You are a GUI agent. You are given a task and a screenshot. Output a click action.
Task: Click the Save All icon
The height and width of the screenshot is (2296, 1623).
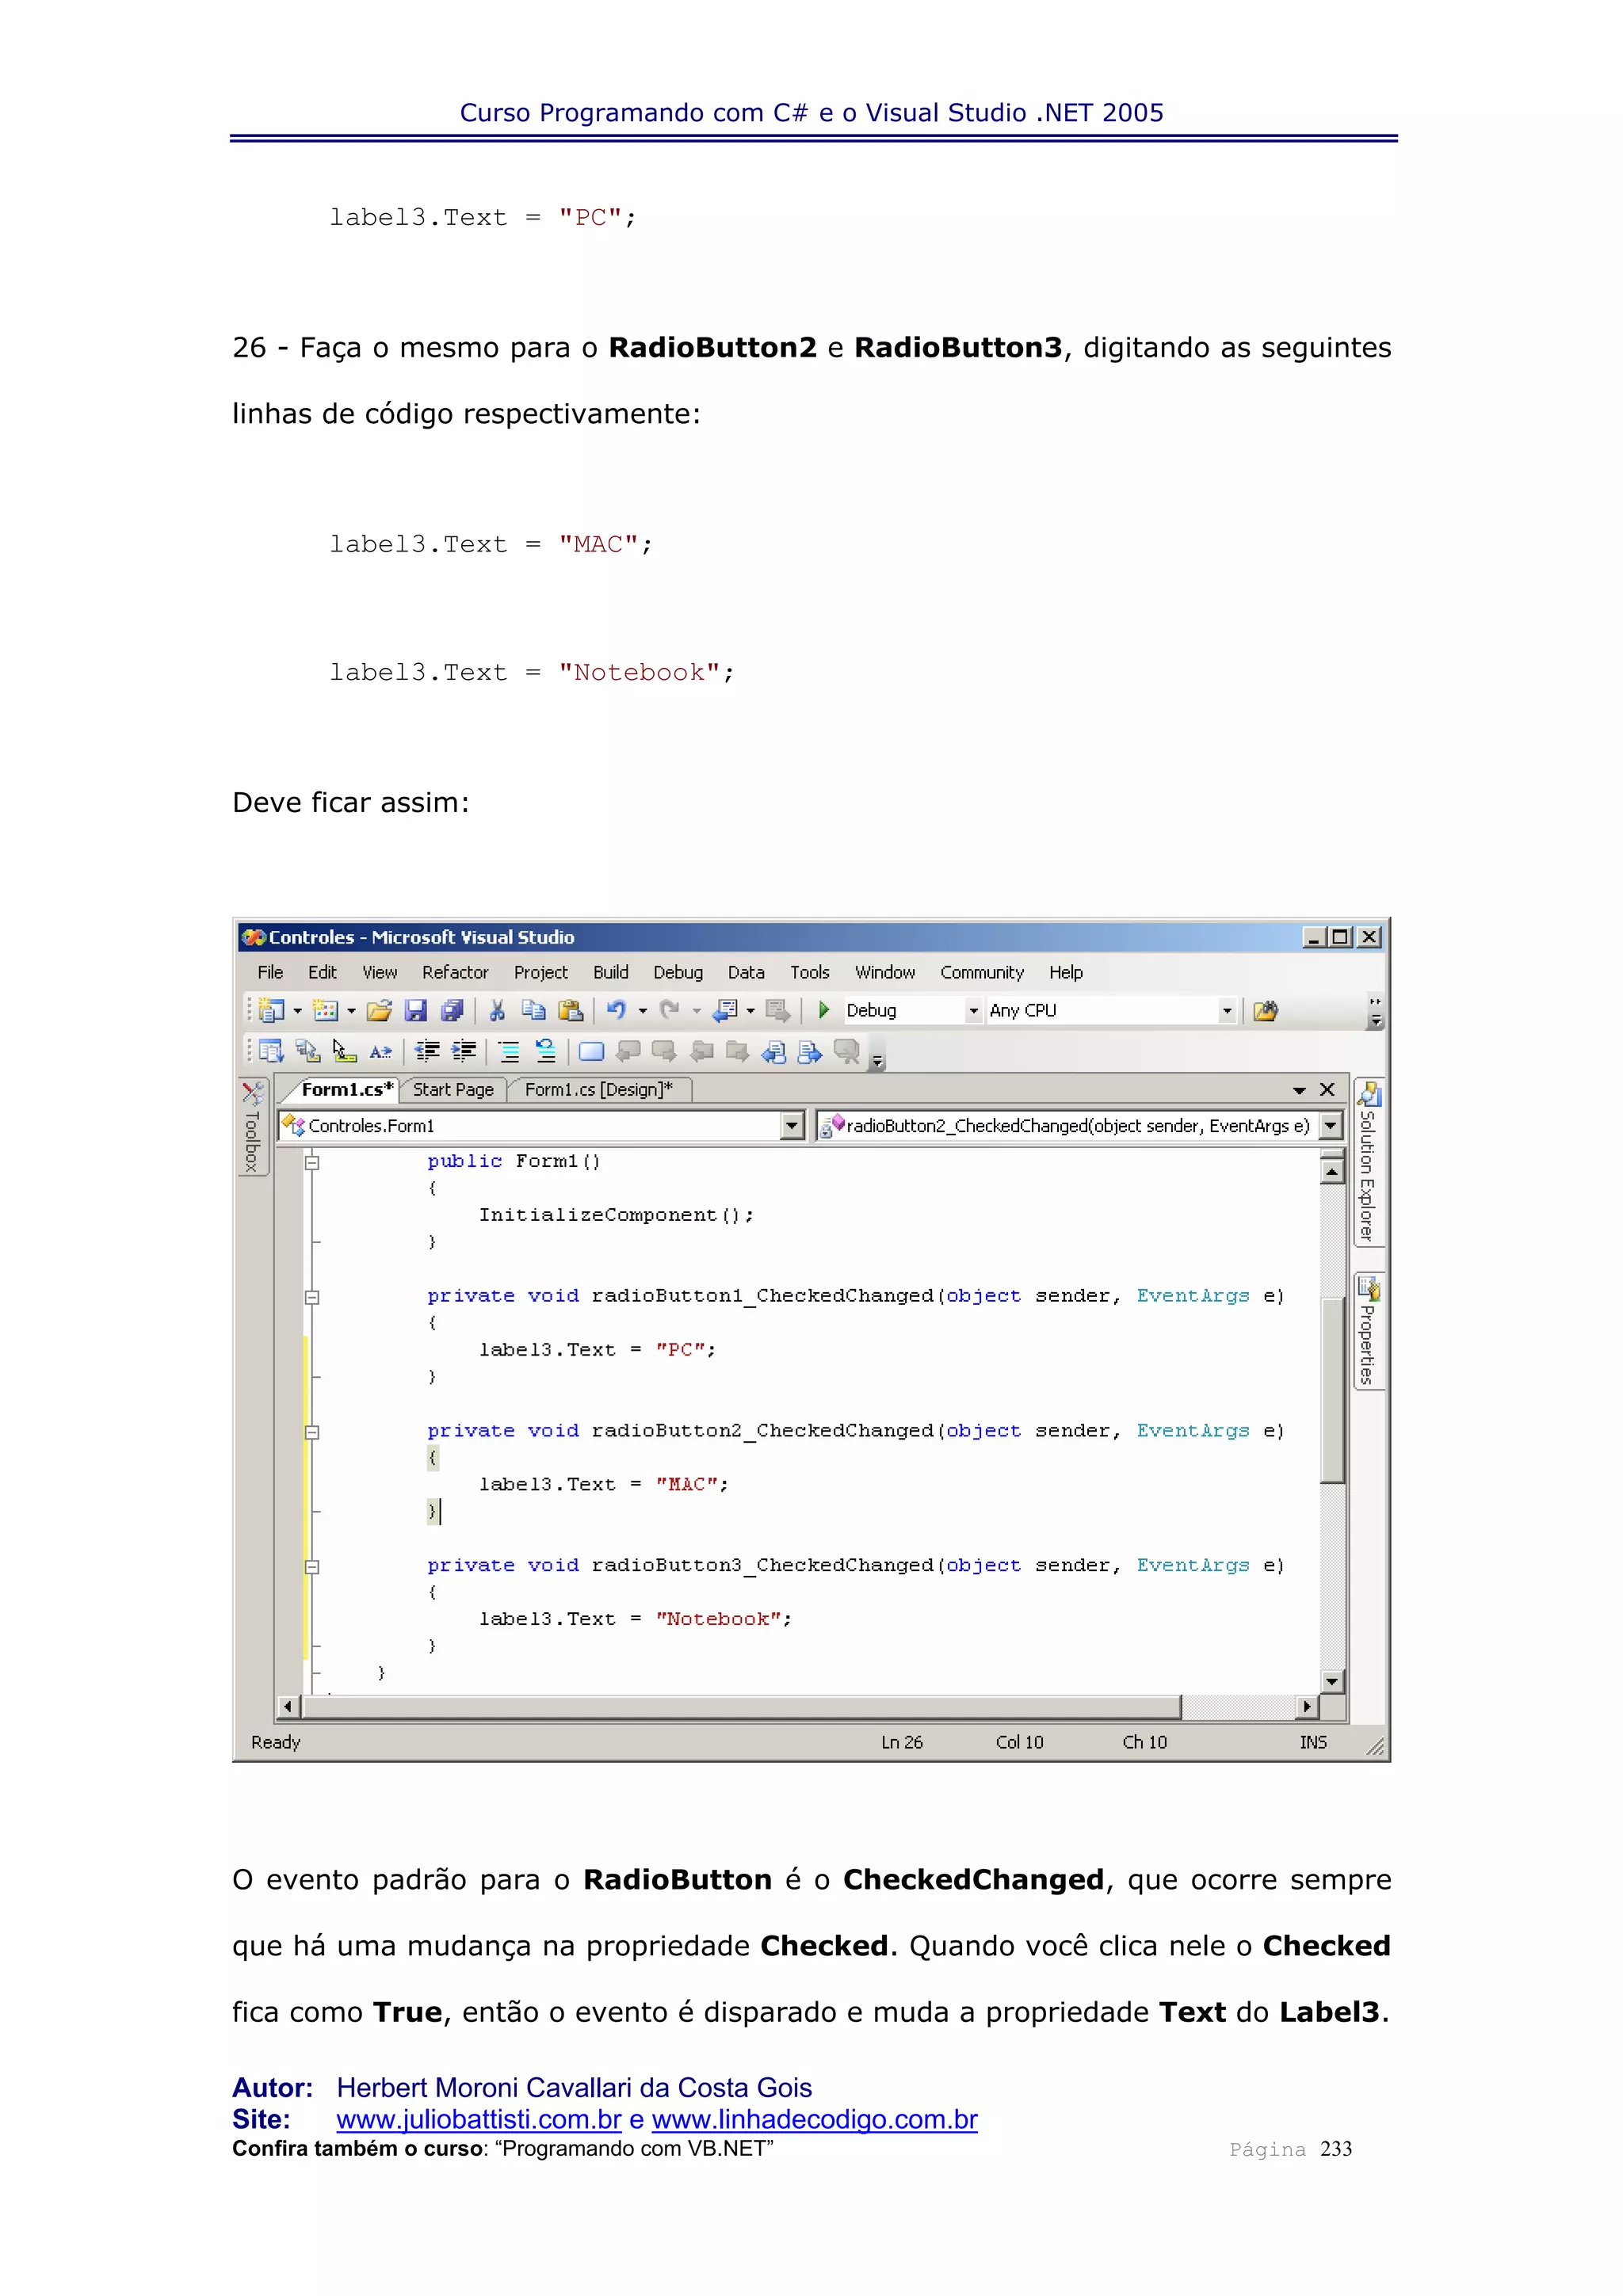point(452,1010)
